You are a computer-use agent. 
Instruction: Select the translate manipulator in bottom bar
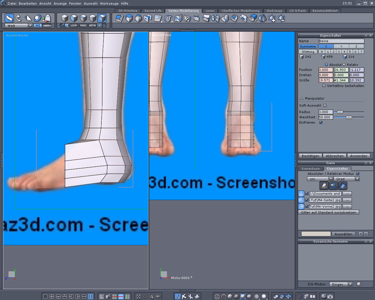tap(178, 296)
